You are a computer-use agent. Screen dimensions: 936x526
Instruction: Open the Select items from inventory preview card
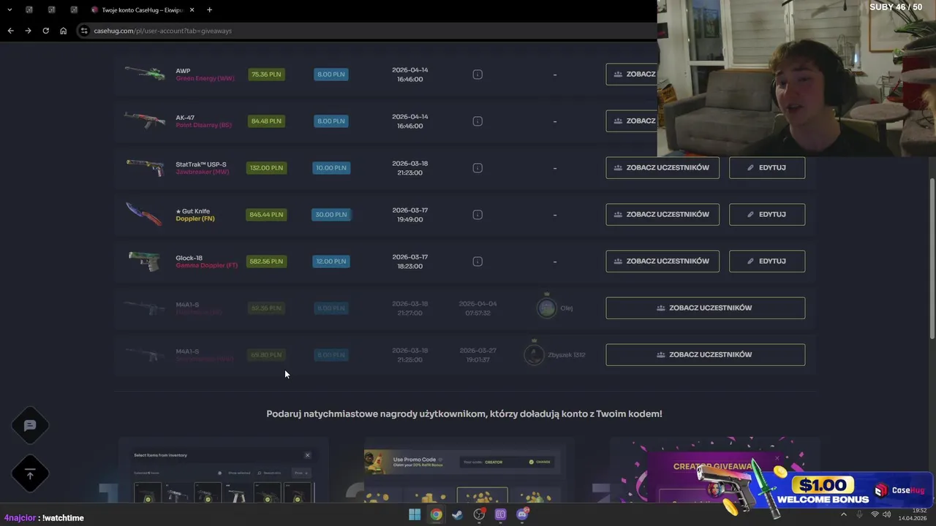[223, 471]
